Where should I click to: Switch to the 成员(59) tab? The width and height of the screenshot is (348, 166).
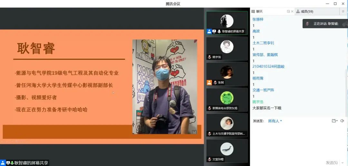pyautogui.click(x=306, y=12)
